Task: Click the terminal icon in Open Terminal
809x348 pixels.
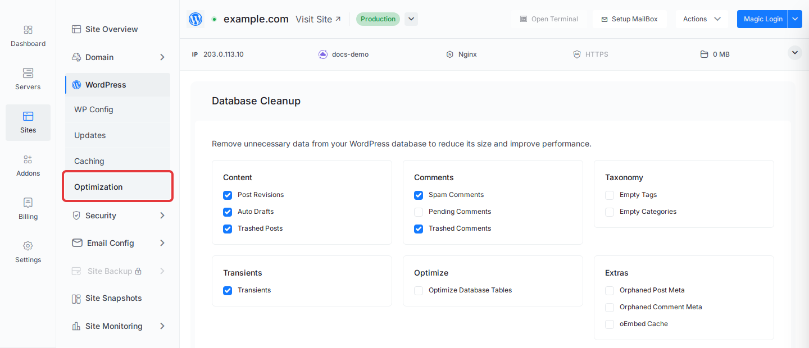Action: pos(524,19)
